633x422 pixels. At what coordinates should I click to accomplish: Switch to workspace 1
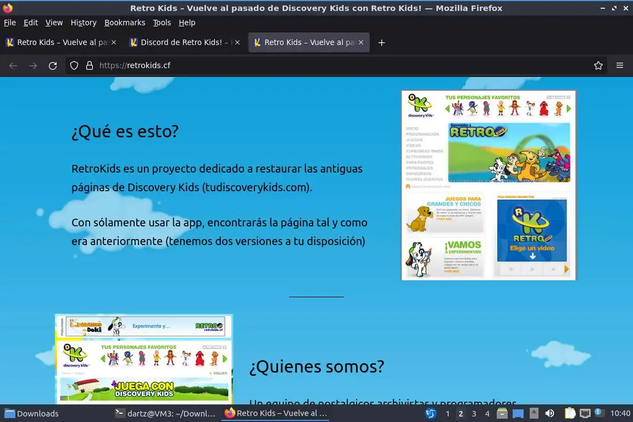447,414
